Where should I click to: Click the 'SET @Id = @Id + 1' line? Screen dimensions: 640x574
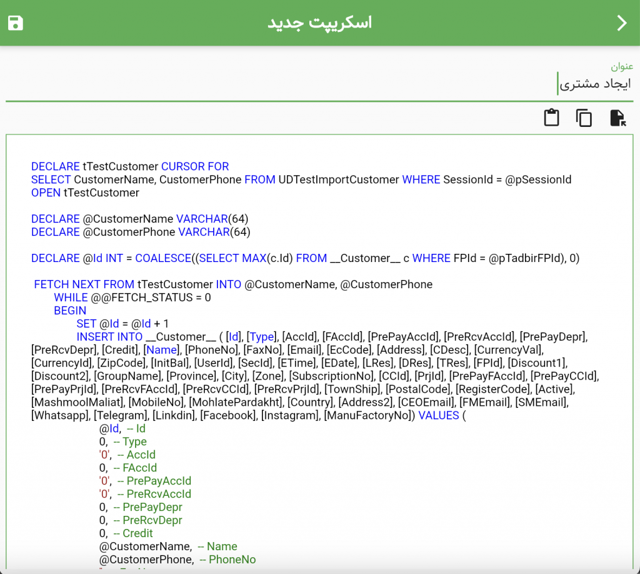tap(122, 324)
